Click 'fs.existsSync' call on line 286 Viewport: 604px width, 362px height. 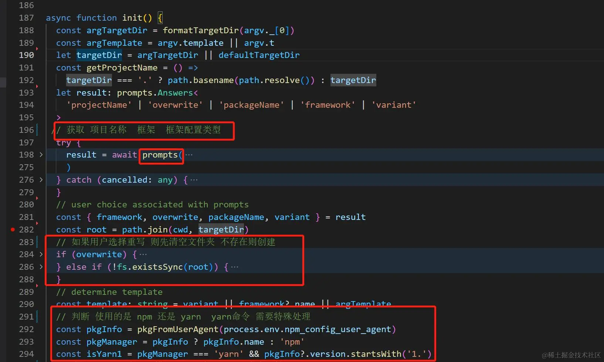tap(150, 267)
